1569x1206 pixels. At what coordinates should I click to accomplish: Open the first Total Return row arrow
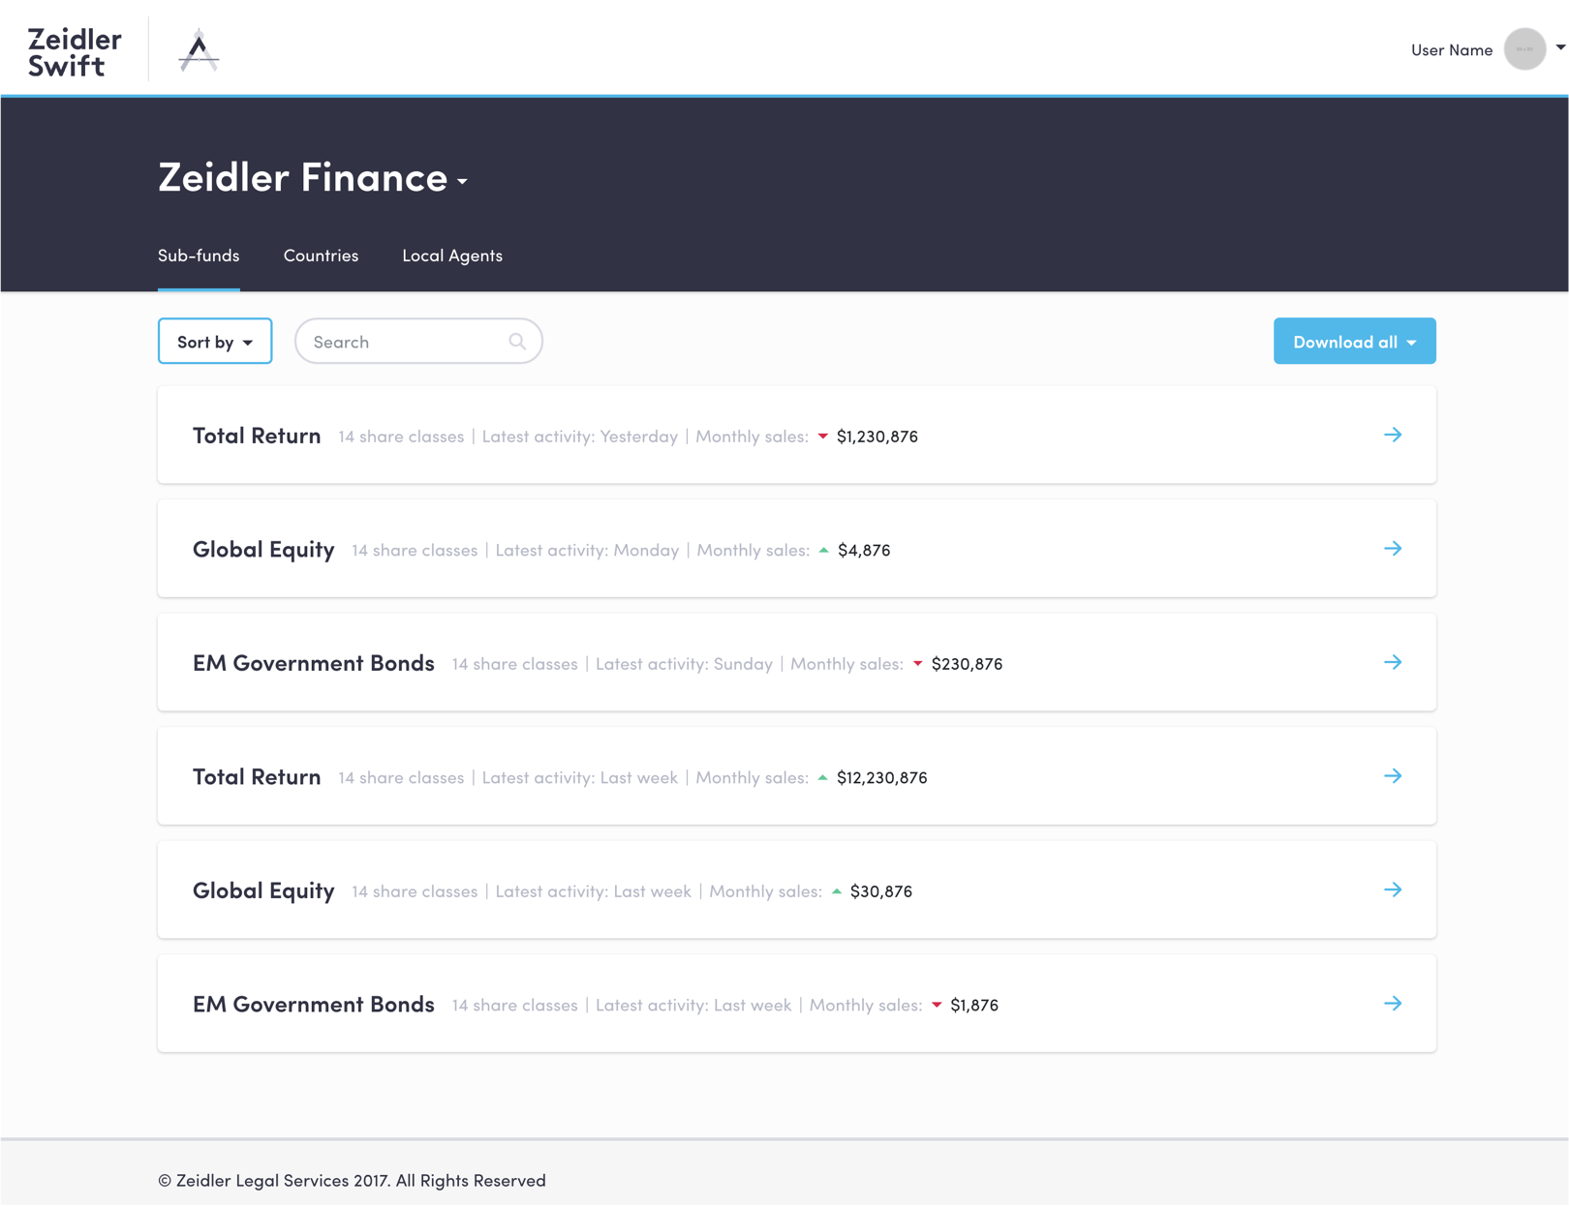(x=1393, y=436)
